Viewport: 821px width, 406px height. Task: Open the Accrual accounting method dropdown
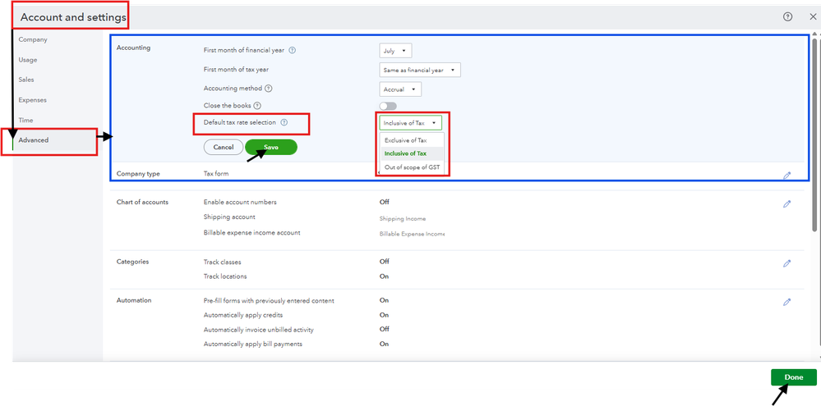tap(400, 89)
